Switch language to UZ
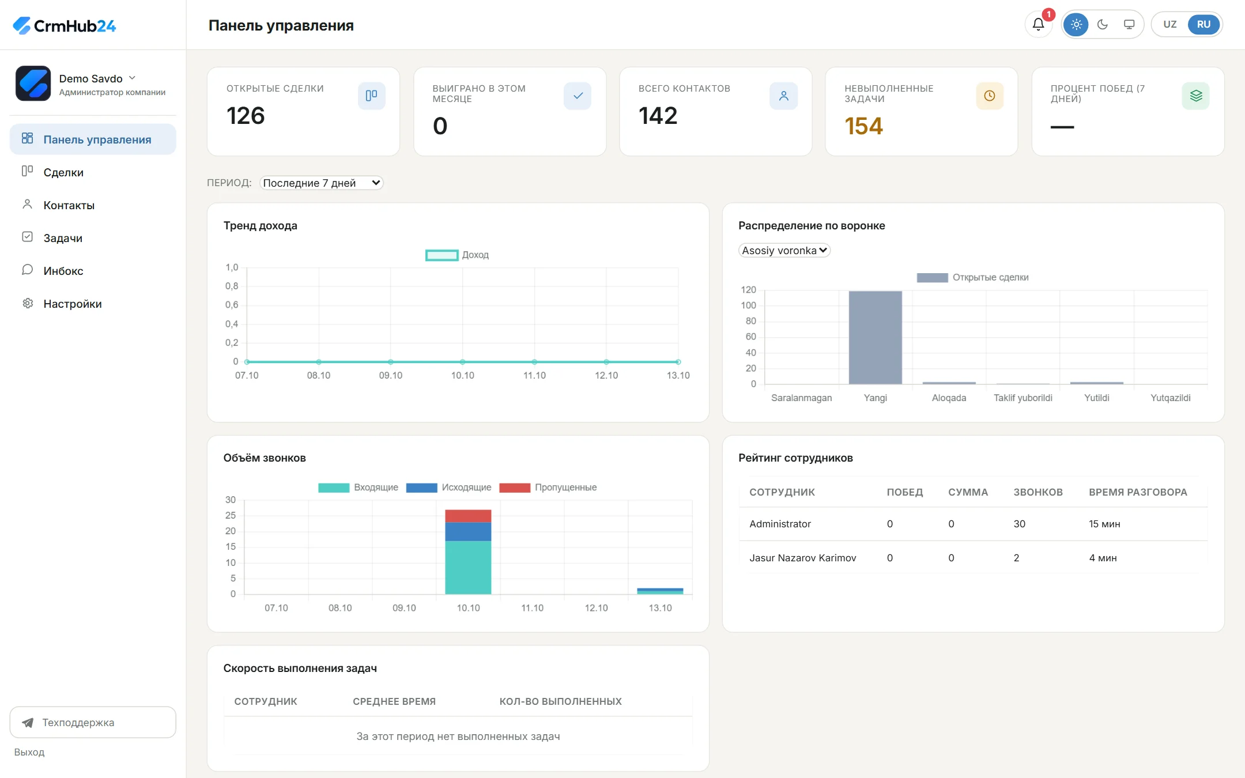 (1169, 24)
